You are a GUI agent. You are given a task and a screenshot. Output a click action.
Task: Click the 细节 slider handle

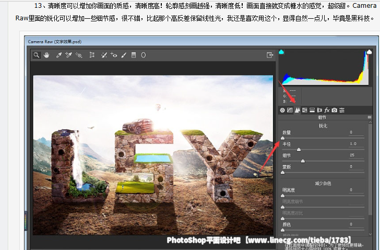coord(303,161)
